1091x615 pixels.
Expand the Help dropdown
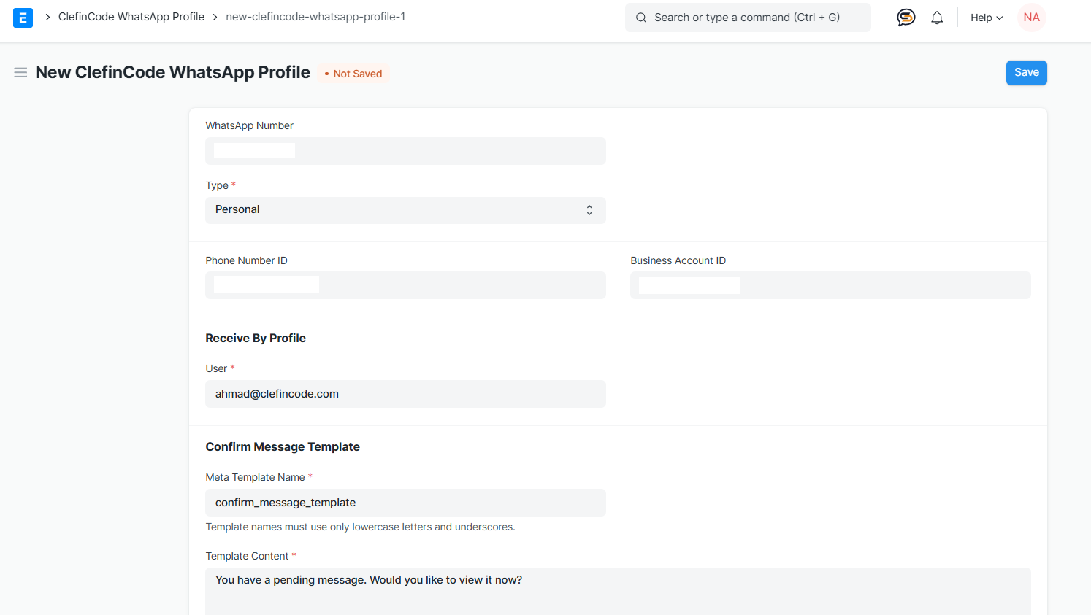[987, 18]
